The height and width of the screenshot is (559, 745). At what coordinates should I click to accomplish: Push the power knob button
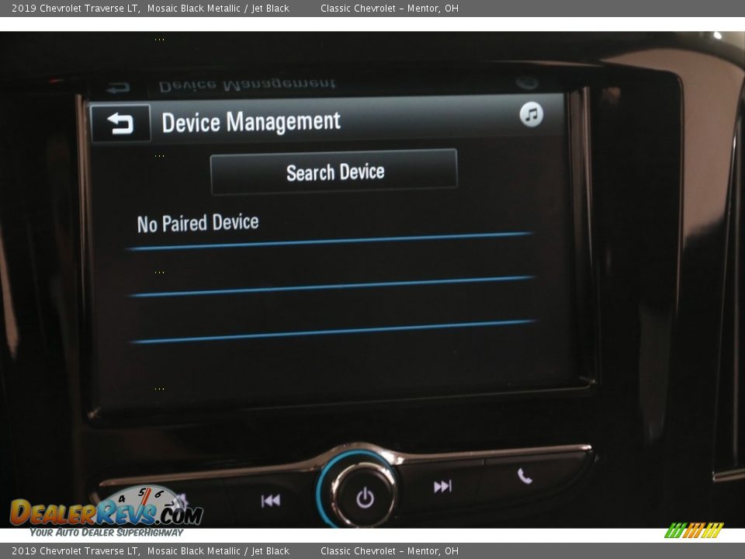click(365, 498)
